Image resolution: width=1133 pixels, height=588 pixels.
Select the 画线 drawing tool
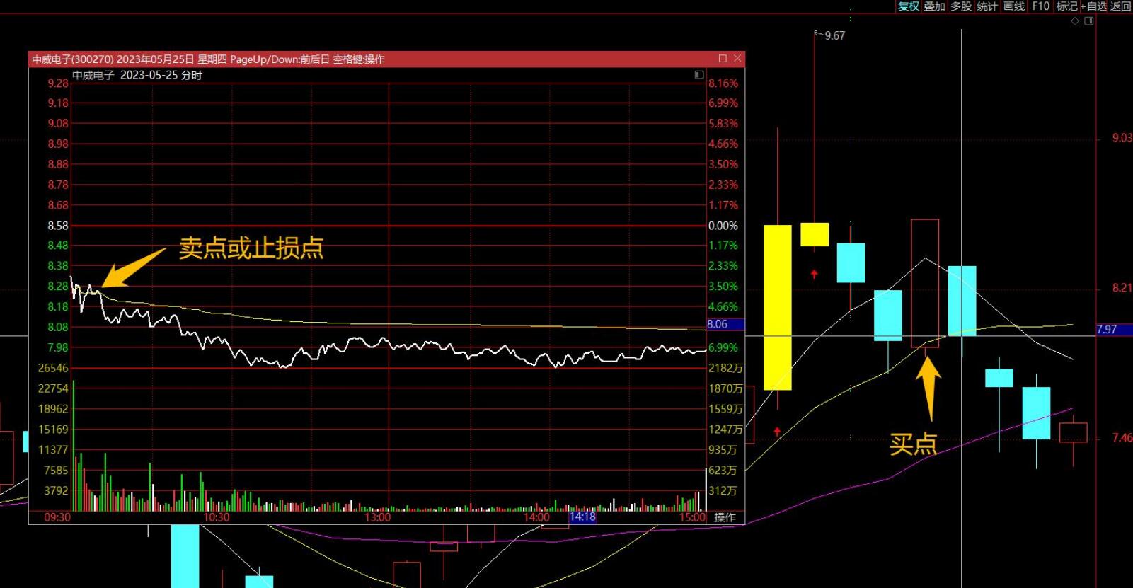point(1014,6)
